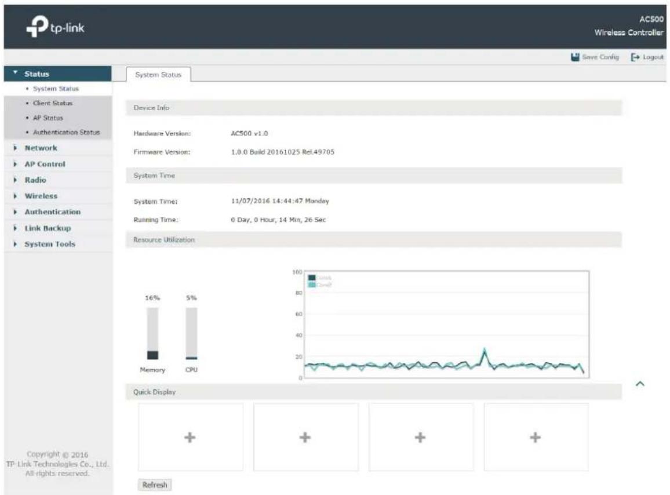This screenshot has width=670, height=495.
Task: Click the tp-link logo
Action: tap(55, 27)
